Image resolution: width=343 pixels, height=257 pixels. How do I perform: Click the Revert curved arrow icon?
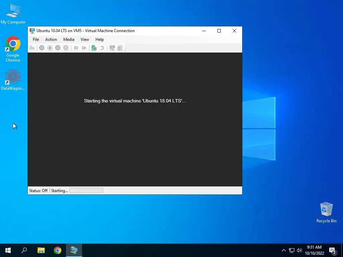tap(102, 48)
